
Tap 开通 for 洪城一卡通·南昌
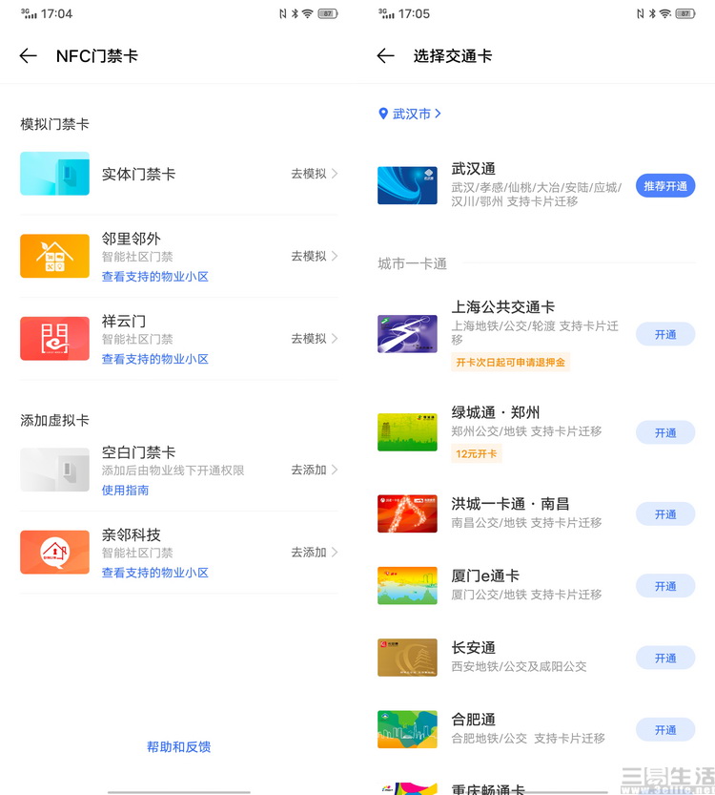665,514
